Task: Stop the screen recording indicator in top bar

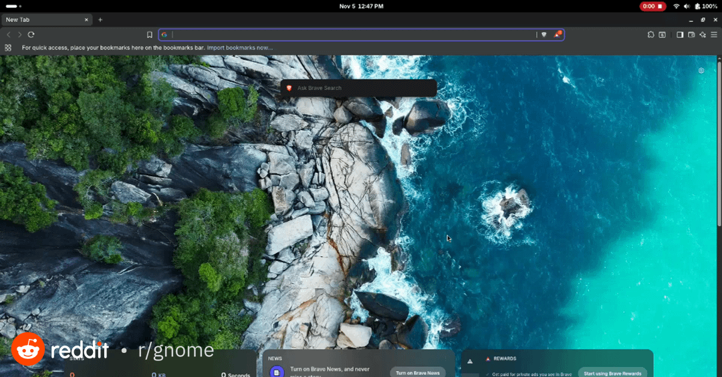Action: pos(652,6)
